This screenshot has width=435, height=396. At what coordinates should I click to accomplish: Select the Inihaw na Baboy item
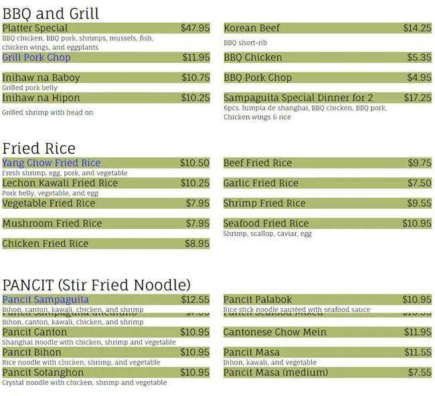[x=41, y=78]
